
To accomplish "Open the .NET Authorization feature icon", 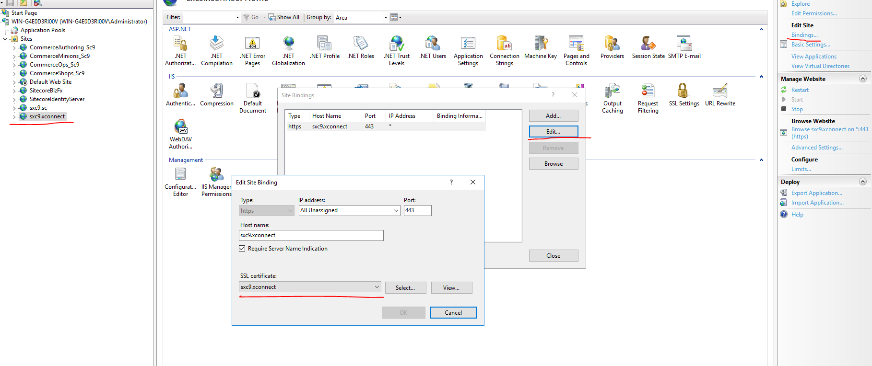I will (x=180, y=50).
